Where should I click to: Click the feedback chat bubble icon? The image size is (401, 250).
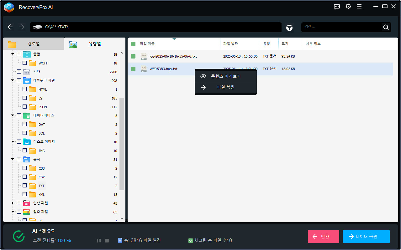tap(337, 7)
